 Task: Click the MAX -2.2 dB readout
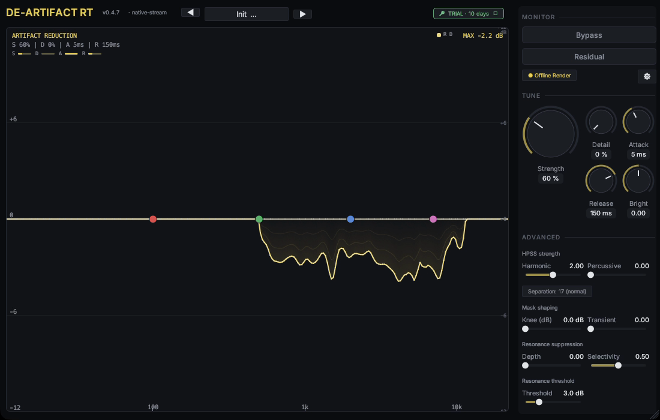(x=483, y=36)
